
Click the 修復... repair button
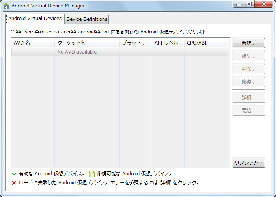tap(248, 82)
